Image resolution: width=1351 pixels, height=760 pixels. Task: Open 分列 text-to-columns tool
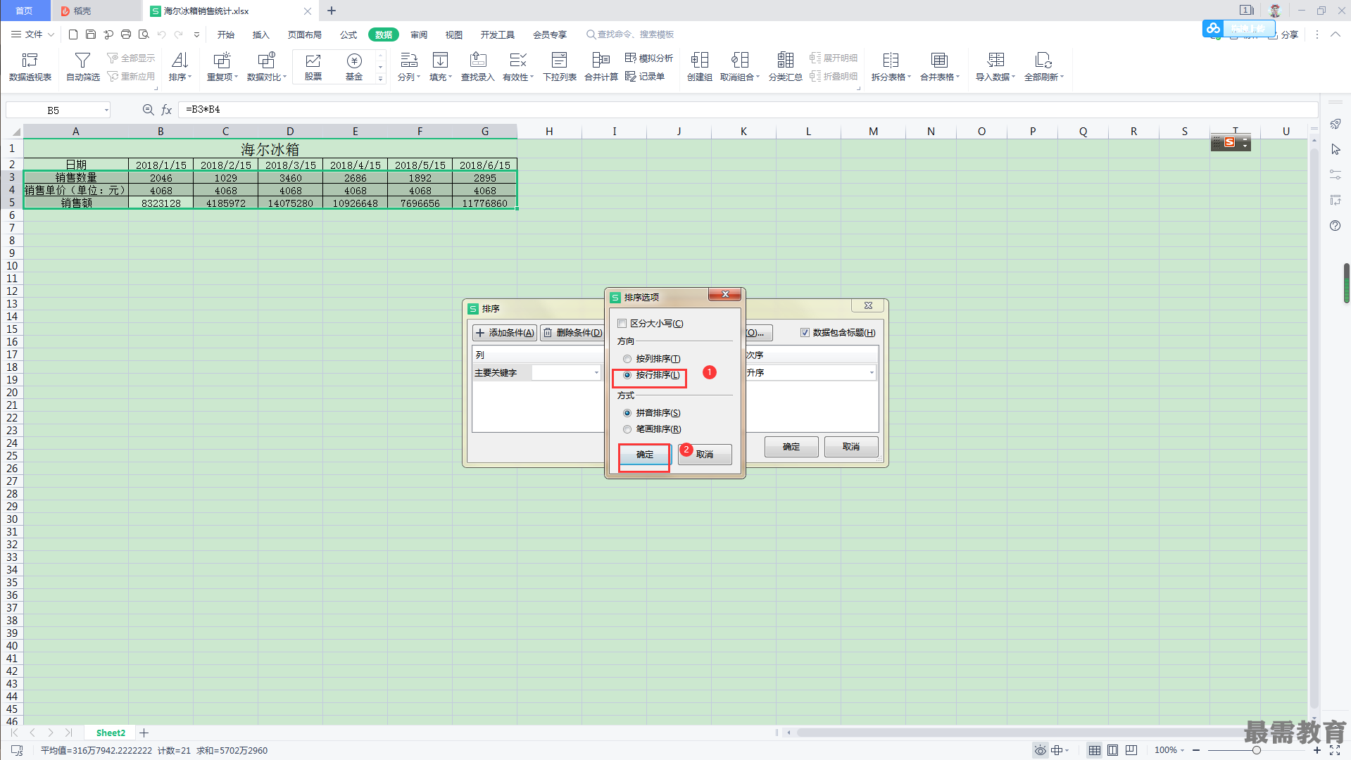click(x=409, y=67)
